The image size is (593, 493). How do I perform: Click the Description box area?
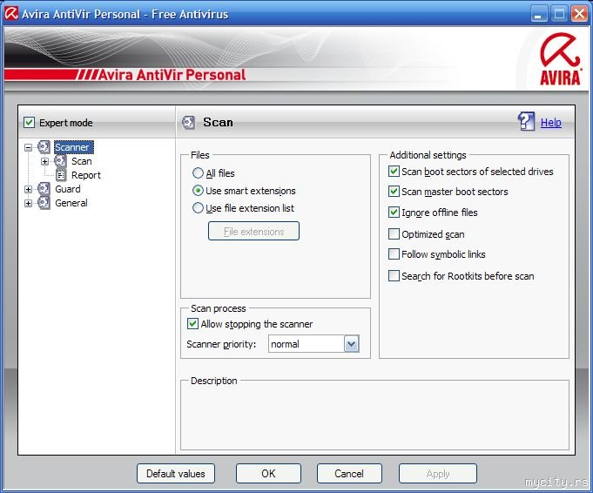click(x=374, y=416)
